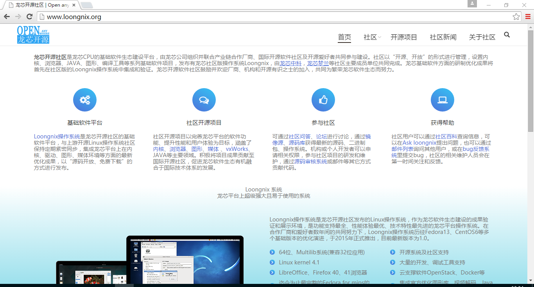The width and height of the screenshot is (534, 287).
Task: Open the 龙芯梦兰 link
Action: [318, 63]
